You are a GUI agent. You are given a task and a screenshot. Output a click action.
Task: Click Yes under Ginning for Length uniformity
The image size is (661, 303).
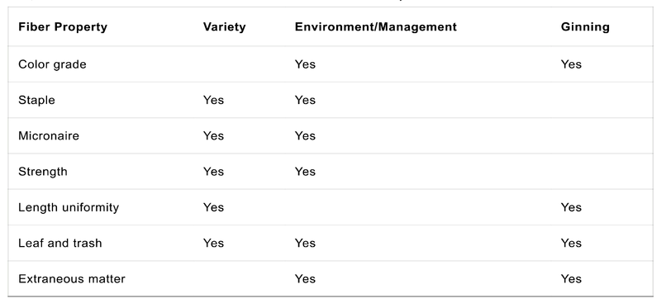pyautogui.click(x=571, y=207)
